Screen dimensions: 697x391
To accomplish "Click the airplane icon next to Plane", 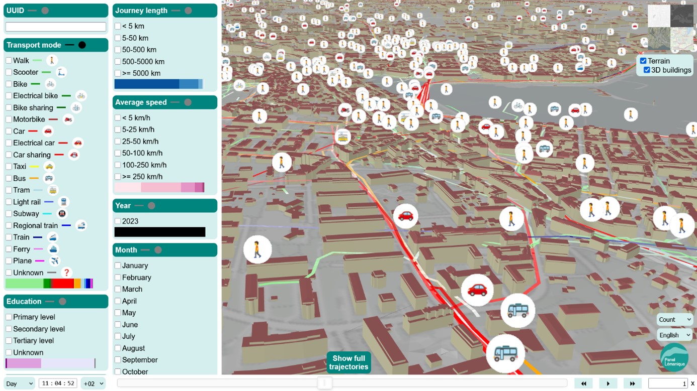I will [55, 261].
